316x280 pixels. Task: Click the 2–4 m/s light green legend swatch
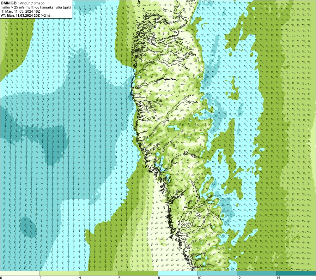pos(59,273)
